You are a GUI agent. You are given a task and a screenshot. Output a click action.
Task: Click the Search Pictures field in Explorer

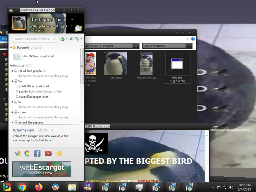[x=164, y=46]
